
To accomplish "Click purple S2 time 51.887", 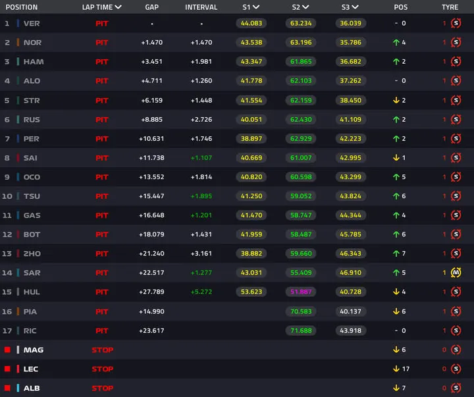I will [301, 292].
